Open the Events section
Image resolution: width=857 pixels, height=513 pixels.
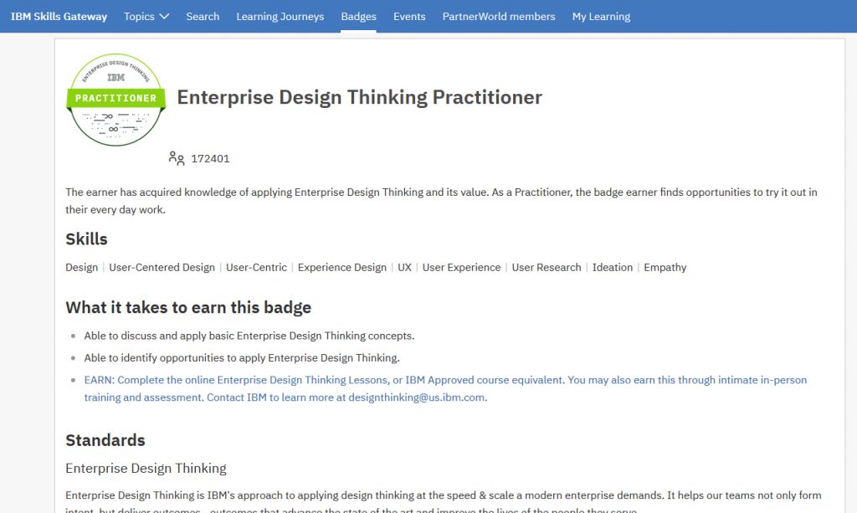[x=409, y=16]
